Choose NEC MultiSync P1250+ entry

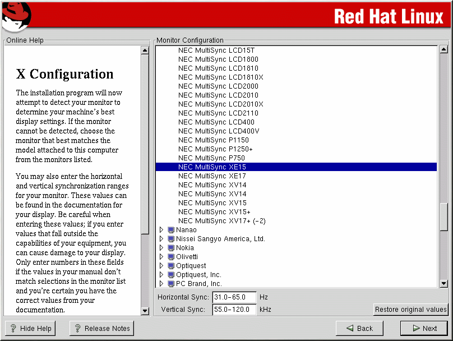[x=215, y=149]
